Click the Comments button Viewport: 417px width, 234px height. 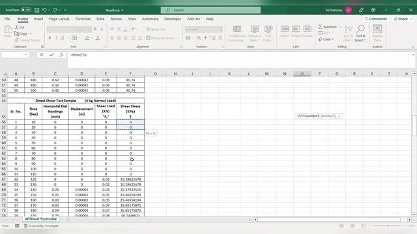376,19
